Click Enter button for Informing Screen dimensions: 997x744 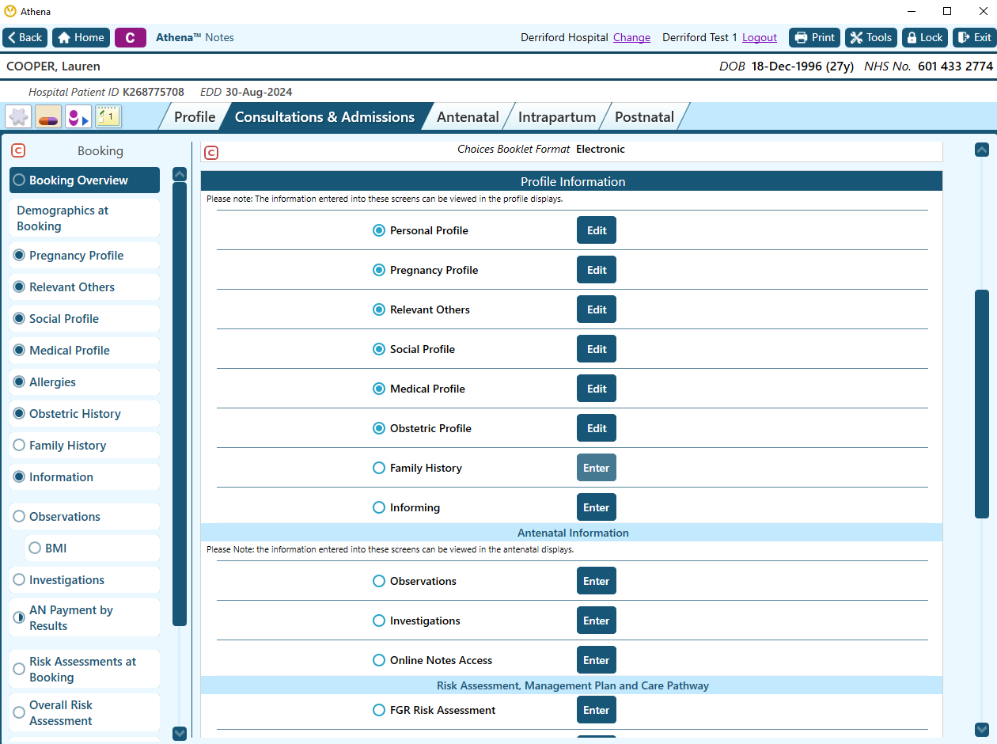[597, 507]
